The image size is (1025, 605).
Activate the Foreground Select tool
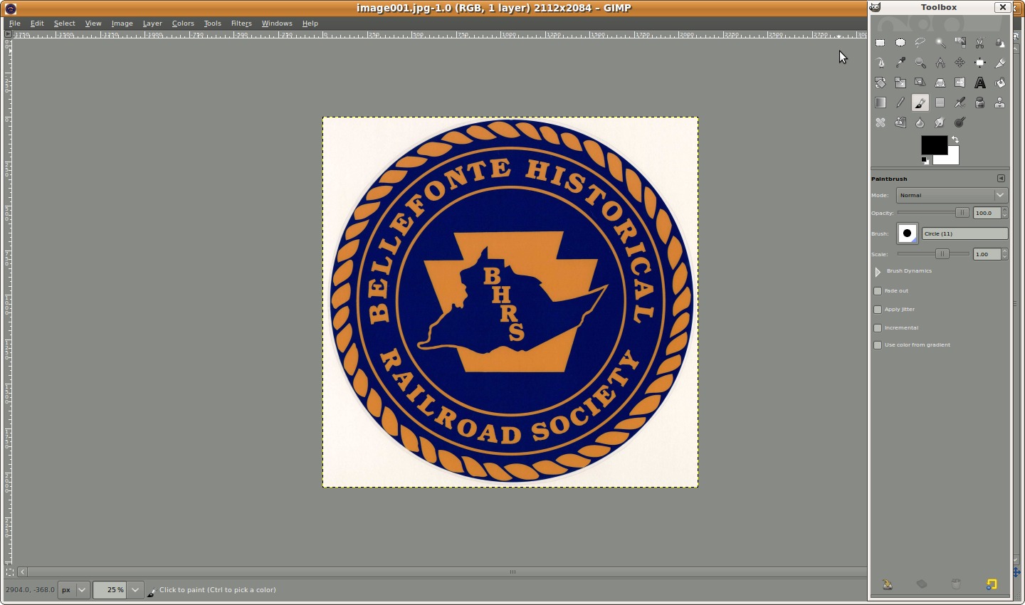click(x=1000, y=43)
